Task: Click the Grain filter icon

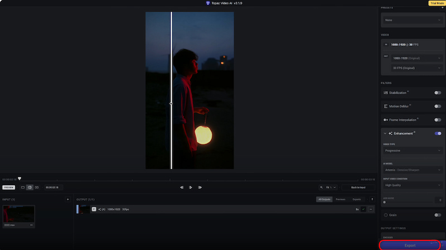Action: coord(386,215)
